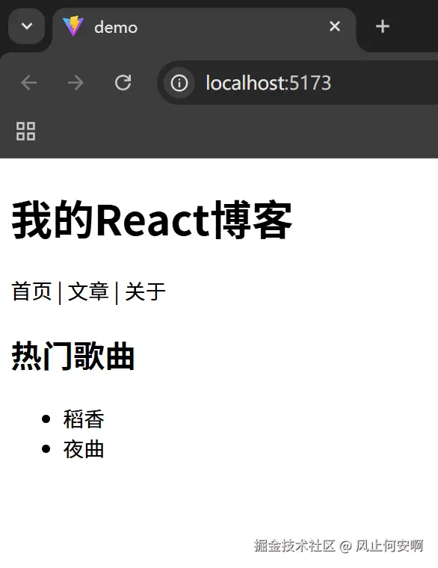The width and height of the screenshot is (438, 568).
Task: Click 关于 in the navigation
Action: coord(145,292)
